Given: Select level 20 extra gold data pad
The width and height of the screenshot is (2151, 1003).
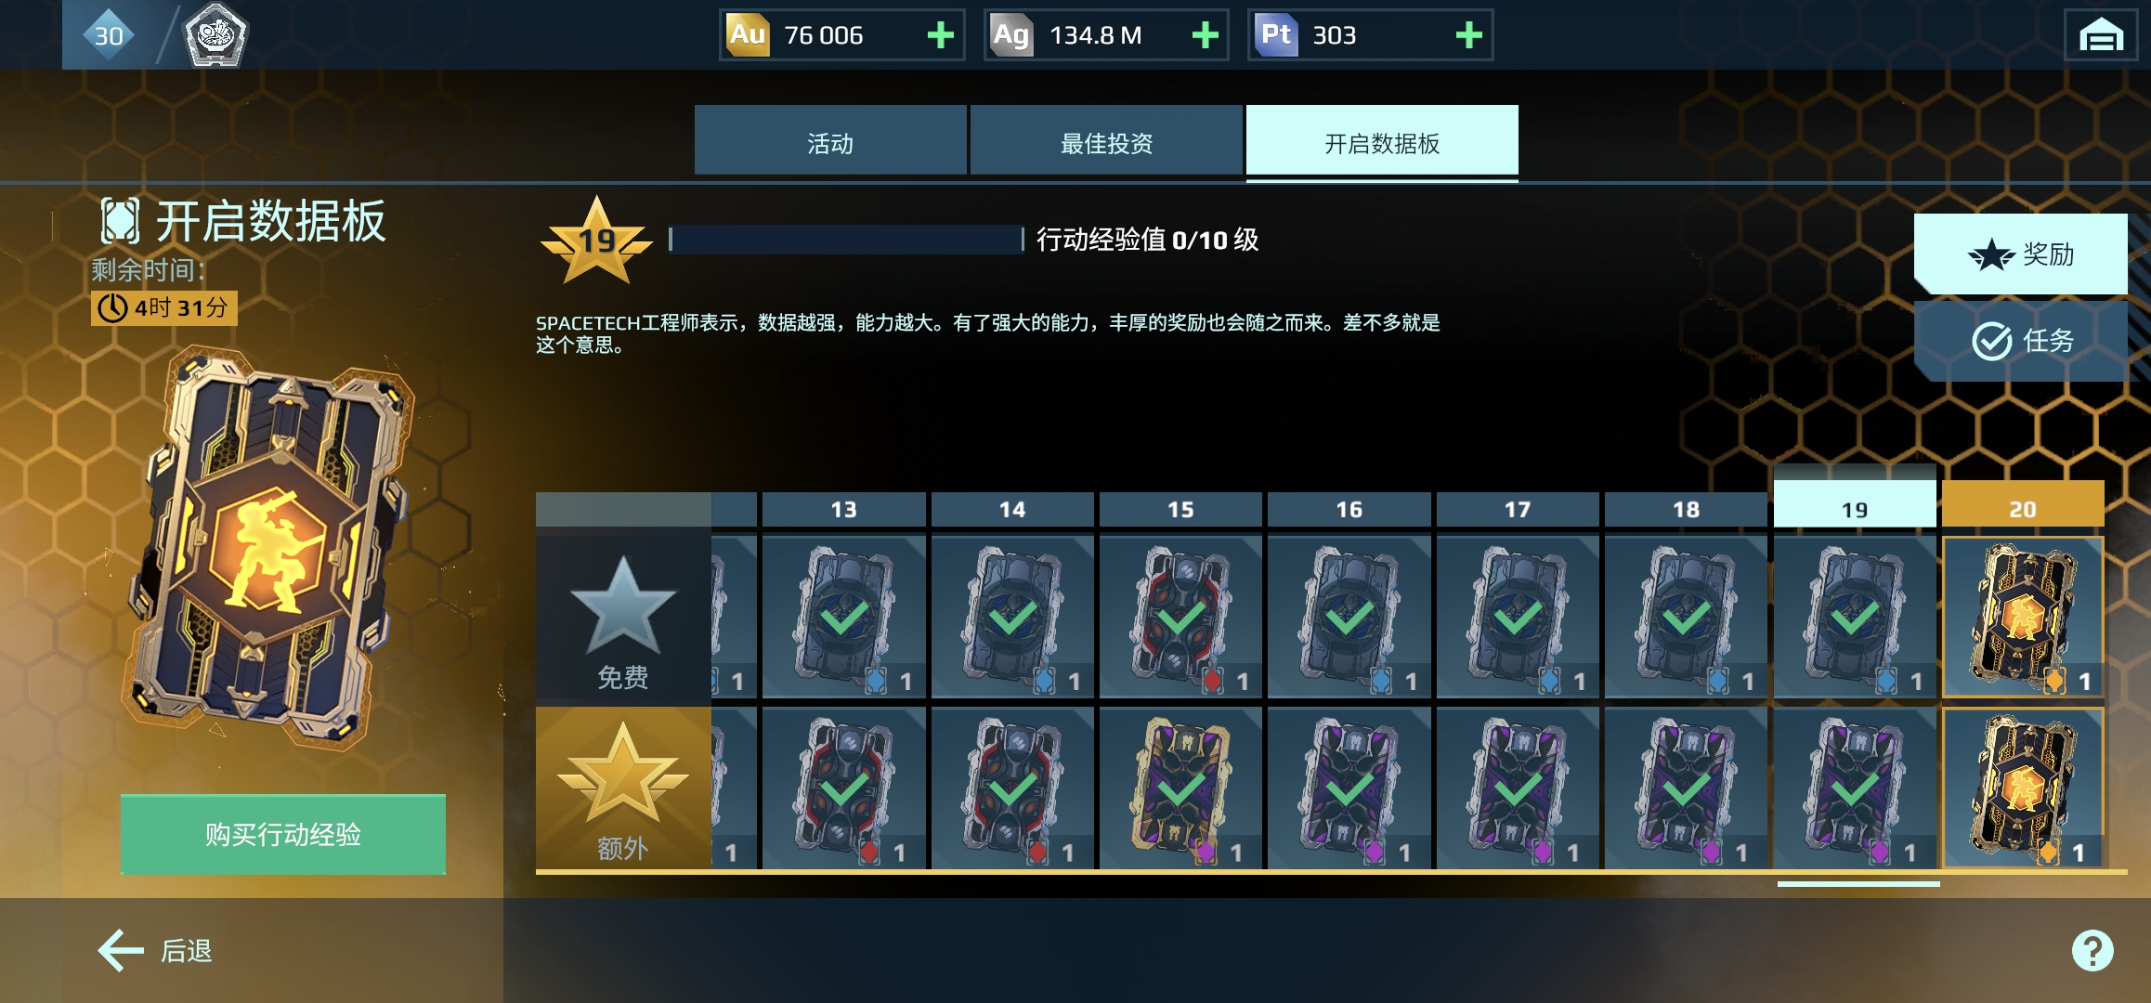Looking at the screenshot, I should (2023, 788).
